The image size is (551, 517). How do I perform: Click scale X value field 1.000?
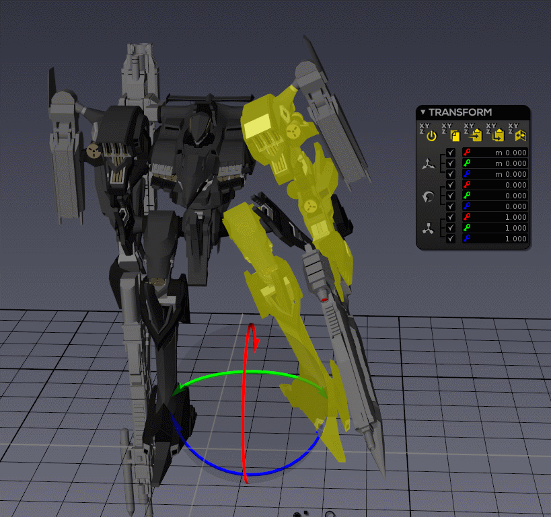[495, 217]
